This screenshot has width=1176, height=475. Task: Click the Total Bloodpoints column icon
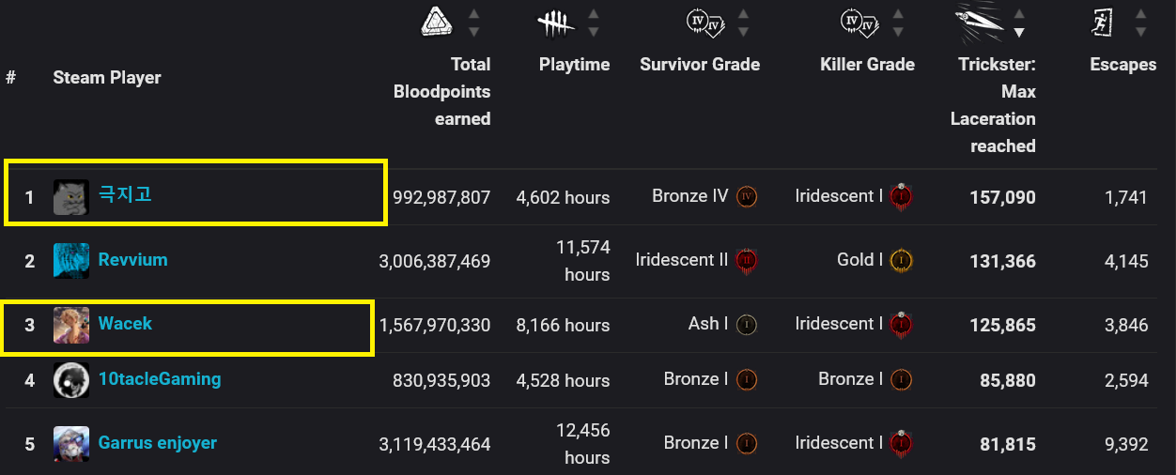pyautogui.click(x=436, y=23)
